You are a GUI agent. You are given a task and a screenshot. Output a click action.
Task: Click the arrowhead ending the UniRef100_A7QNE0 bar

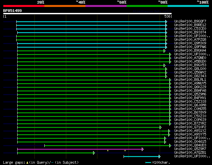170,58
